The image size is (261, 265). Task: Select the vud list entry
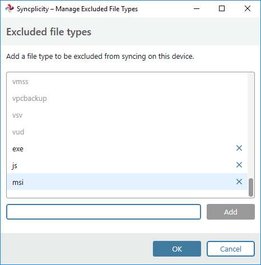coord(127,132)
